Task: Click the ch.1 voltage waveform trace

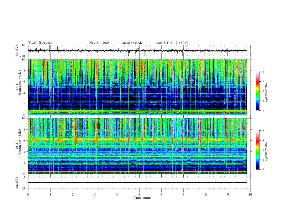Action: coord(137,51)
